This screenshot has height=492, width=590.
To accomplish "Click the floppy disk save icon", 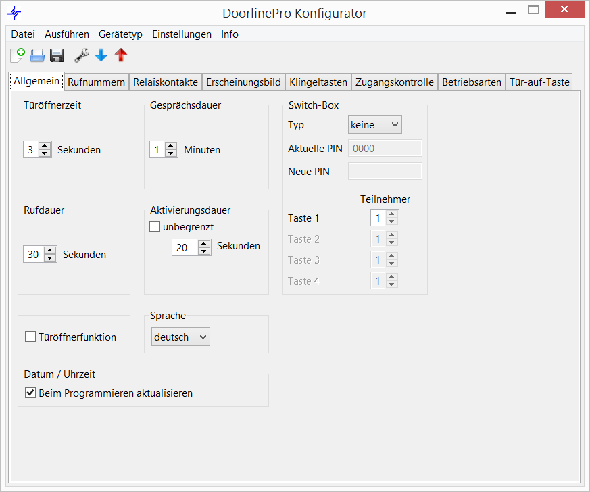I will pos(57,55).
